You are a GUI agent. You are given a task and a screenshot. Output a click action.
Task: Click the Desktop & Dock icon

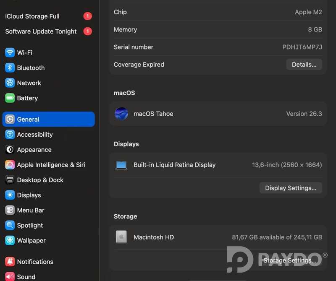click(10, 180)
